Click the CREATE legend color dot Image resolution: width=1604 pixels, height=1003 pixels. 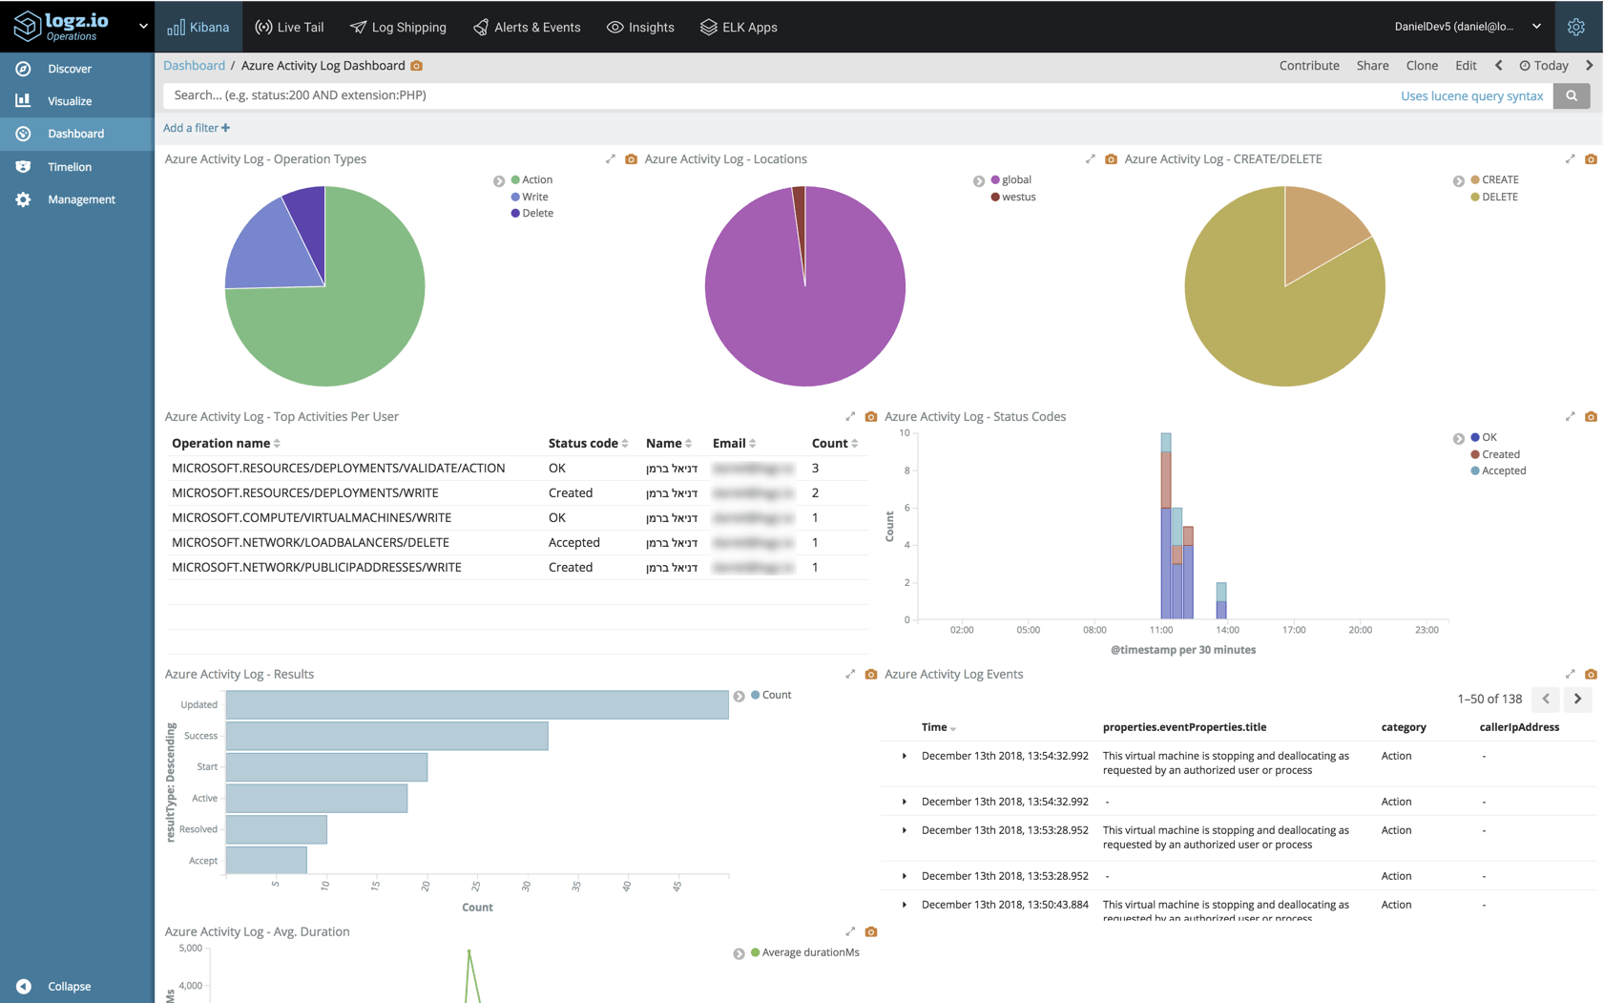click(1475, 180)
